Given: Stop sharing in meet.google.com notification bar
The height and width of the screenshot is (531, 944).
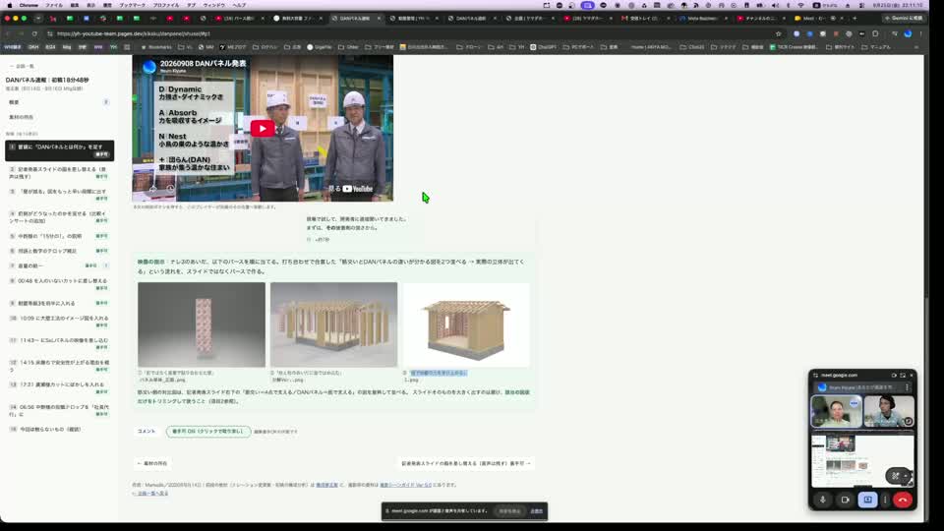Looking at the screenshot, I should tap(509, 511).
